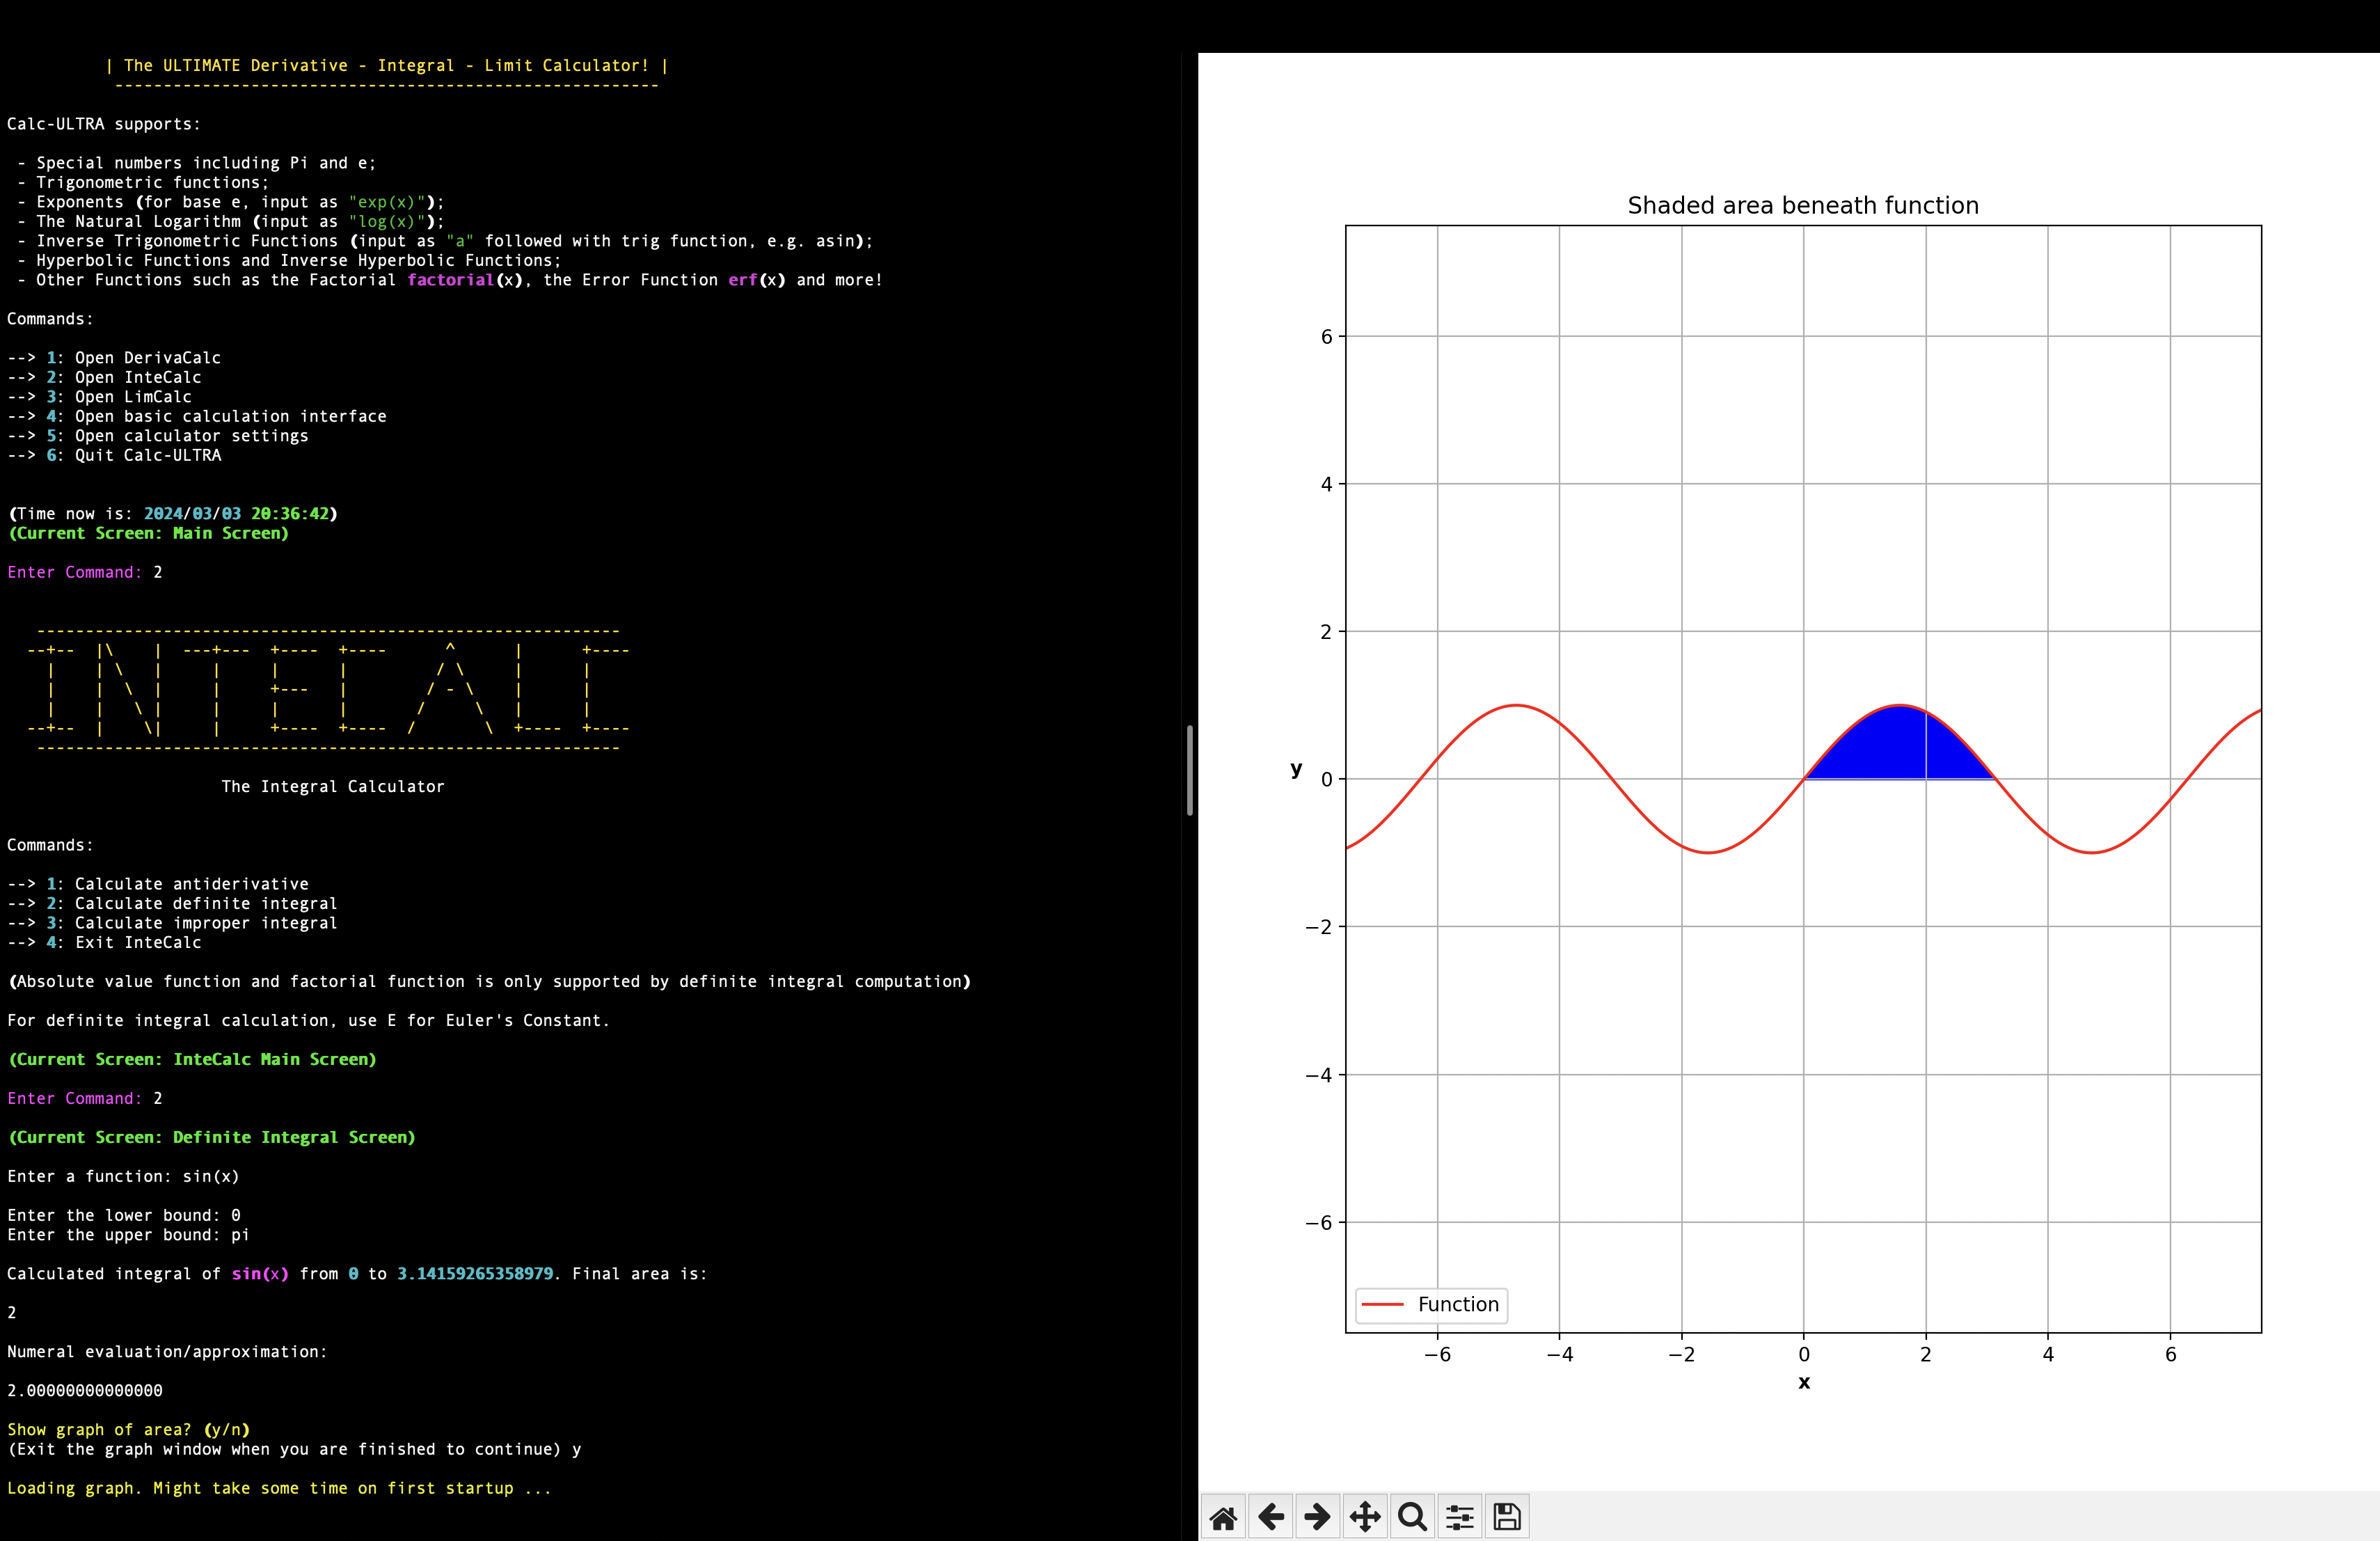Select option 1: Calculate antiderivative
The image size is (2380, 1541).
(158, 883)
